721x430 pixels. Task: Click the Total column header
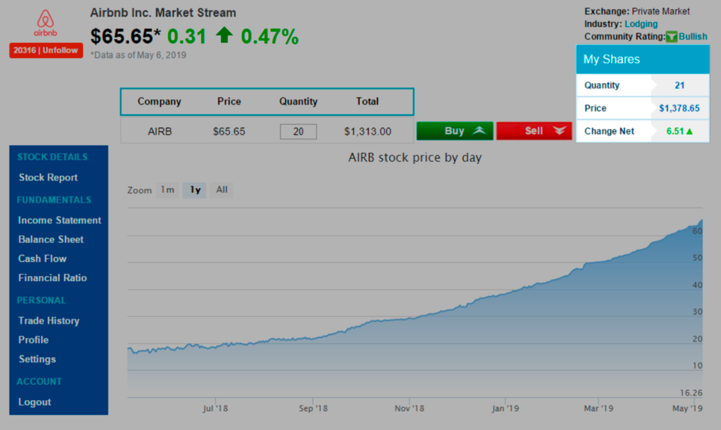367,101
